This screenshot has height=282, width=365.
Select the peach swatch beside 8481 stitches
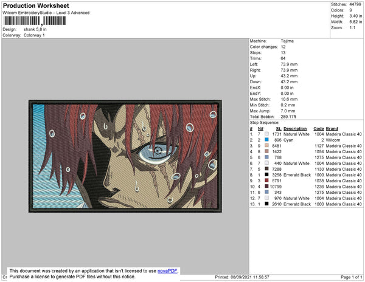point(267,145)
